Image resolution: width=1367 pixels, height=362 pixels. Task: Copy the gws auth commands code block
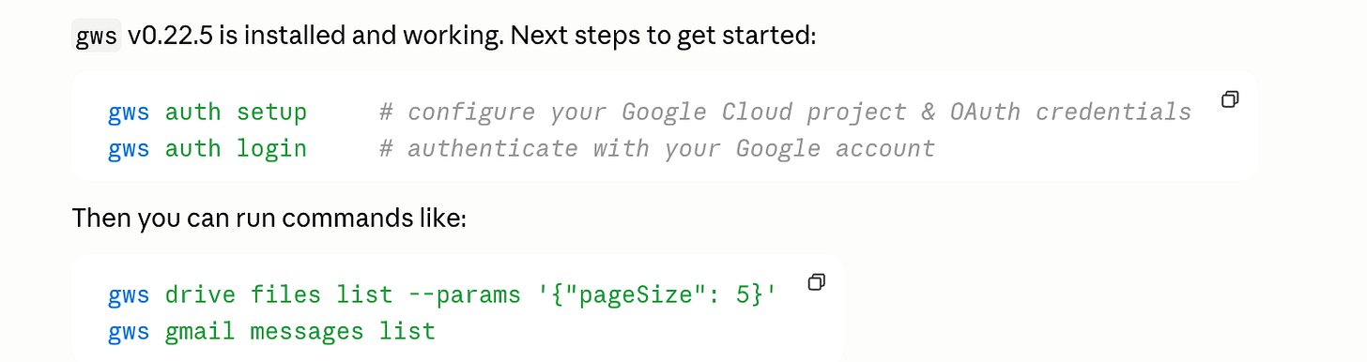click(x=1230, y=99)
